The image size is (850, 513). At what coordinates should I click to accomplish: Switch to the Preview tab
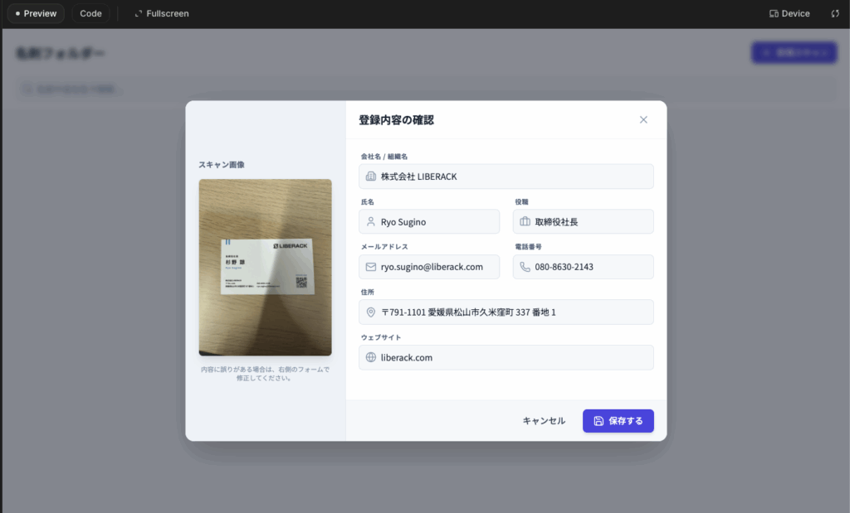(x=36, y=13)
